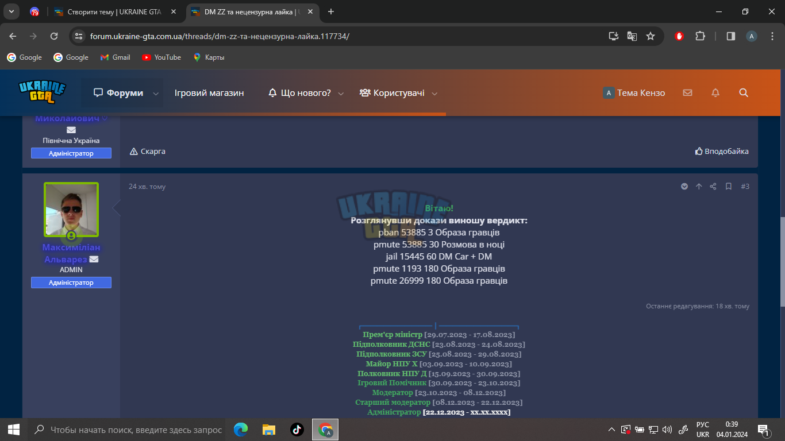Show hidden system tray icons
The width and height of the screenshot is (785, 441).
tap(611, 429)
